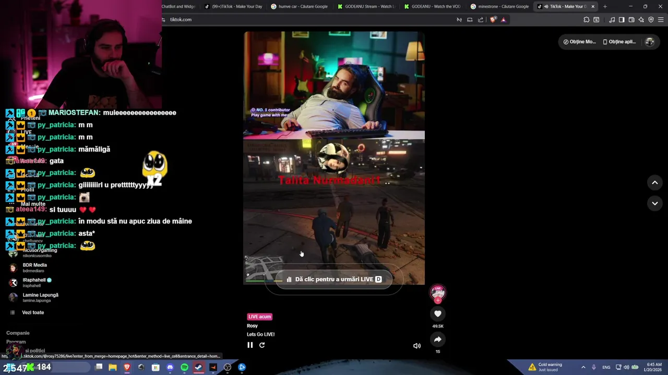This screenshot has width=668, height=375.
Task: Open Steam from the taskbar
Action: coord(198,367)
